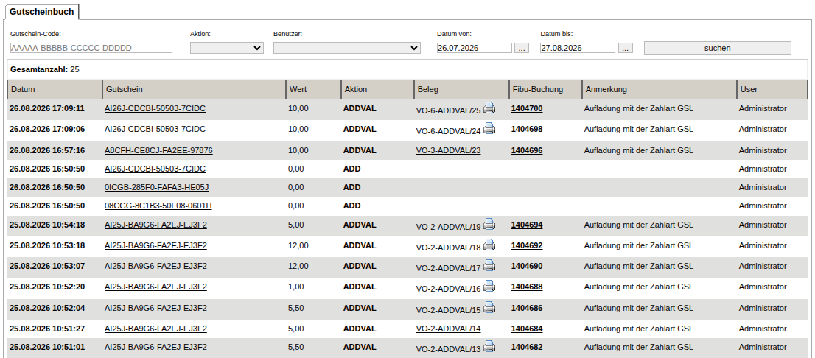This screenshot has height=358, width=815.
Task: Click value 5,00 in 10:54:18 row
Action: 295,225
